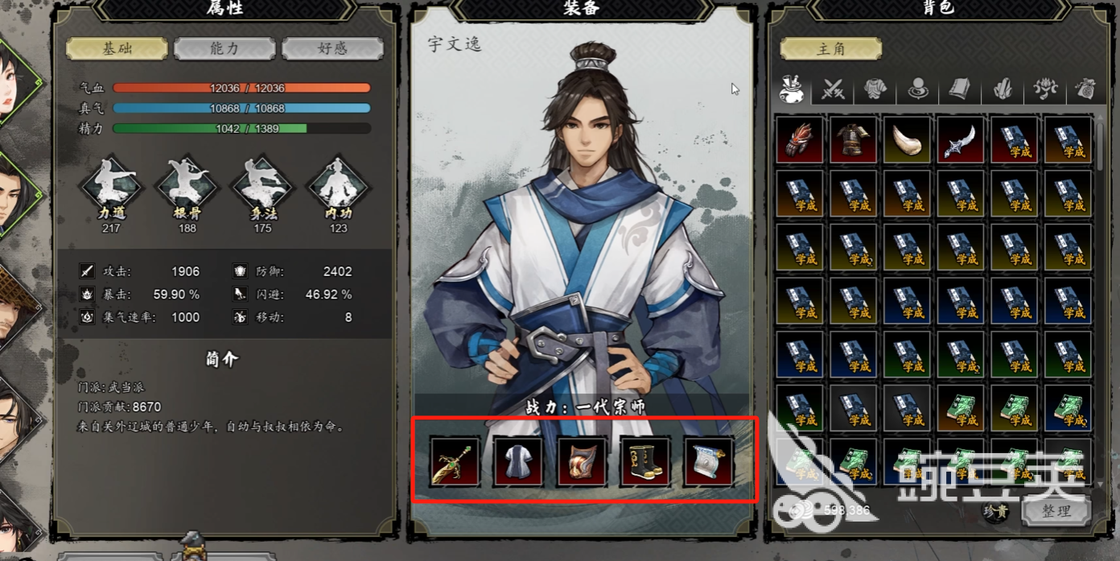The width and height of the screenshot is (1120, 561).
Task: Toggle the 珍贵 precious items filter
Action: (995, 509)
